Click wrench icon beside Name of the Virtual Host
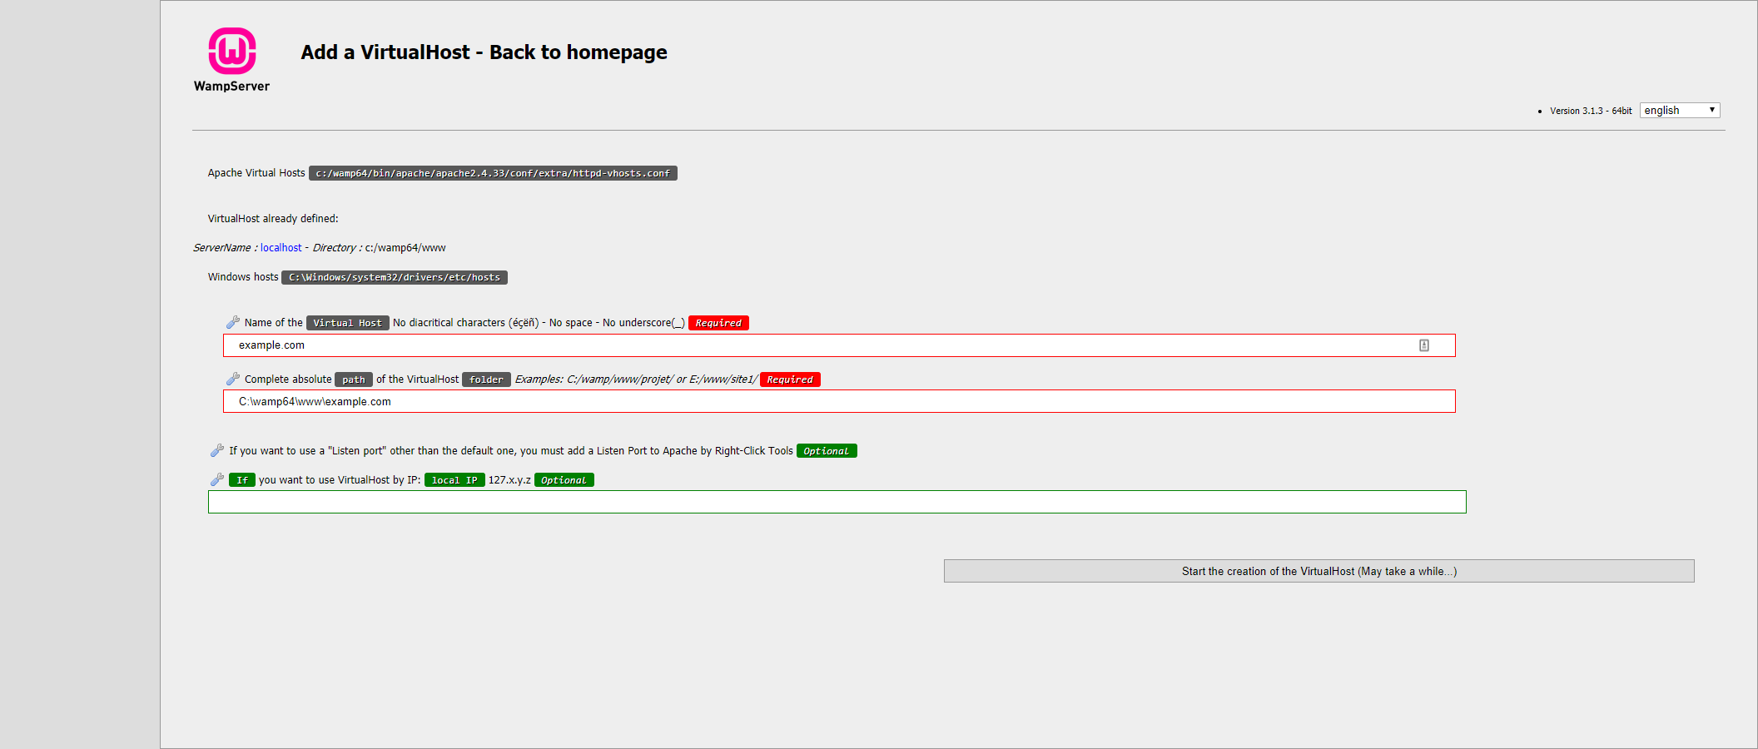The height and width of the screenshot is (749, 1758). point(233,322)
